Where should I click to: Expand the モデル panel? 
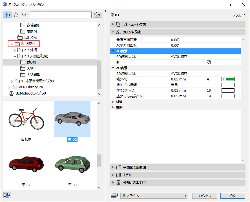113,175
